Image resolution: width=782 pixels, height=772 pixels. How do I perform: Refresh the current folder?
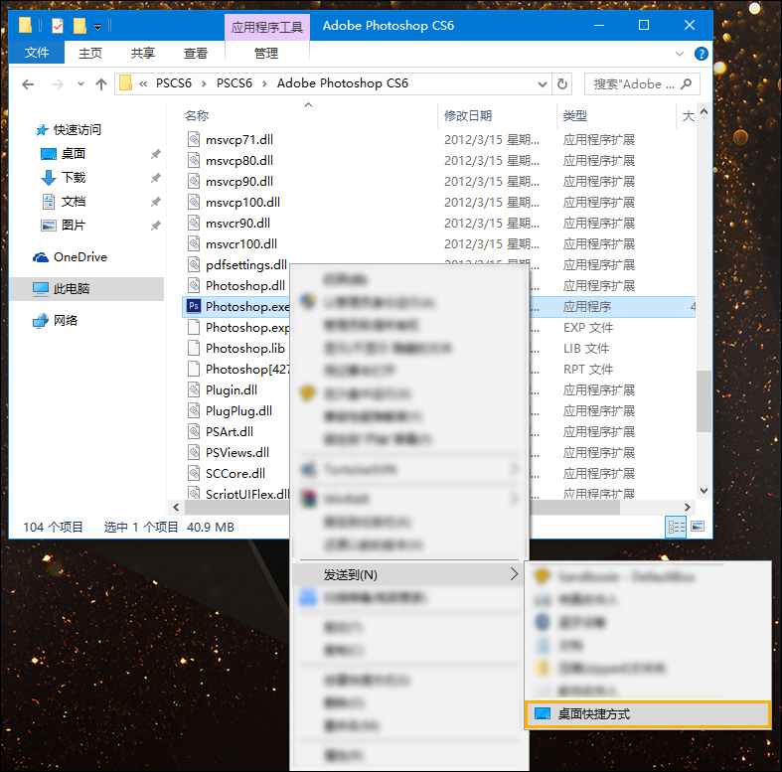click(x=562, y=84)
